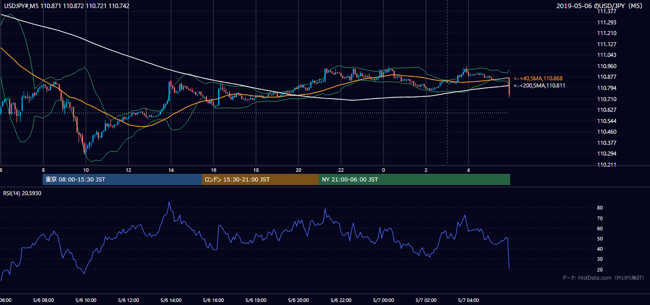The image size is (650, 305).
Task: Click the ロンドン 15:30-21:00 JST session bar
Action: pos(260,179)
